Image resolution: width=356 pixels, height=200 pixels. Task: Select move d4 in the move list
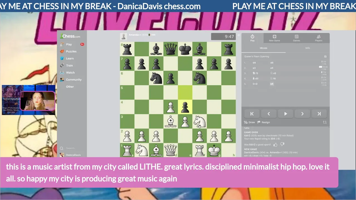tap(254, 63)
